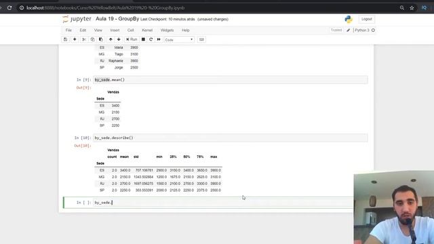Viewport: 434px width, 244px height.
Task: Restart kernel and run all icon
Action: pos(159,39)
